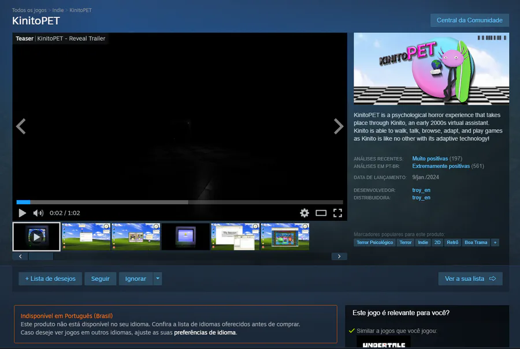Select The Internet browser screenshot thumbnail
This screenshot has height=349, width=520.
[x=235, y=237]
